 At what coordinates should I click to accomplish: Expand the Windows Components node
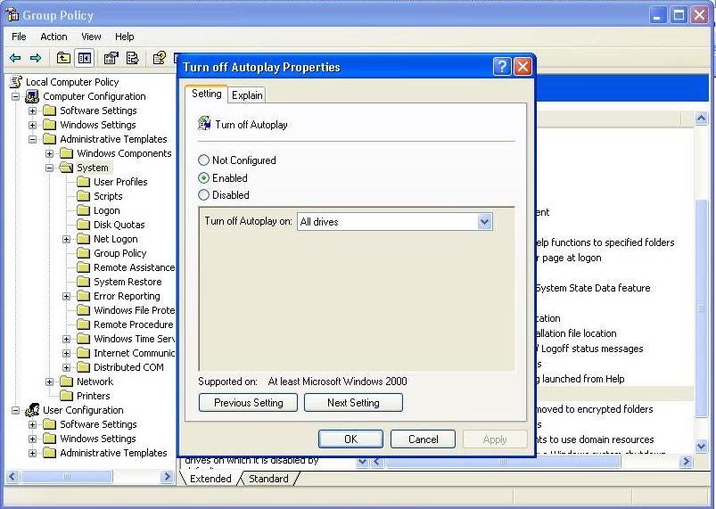[x=49, y=154]
